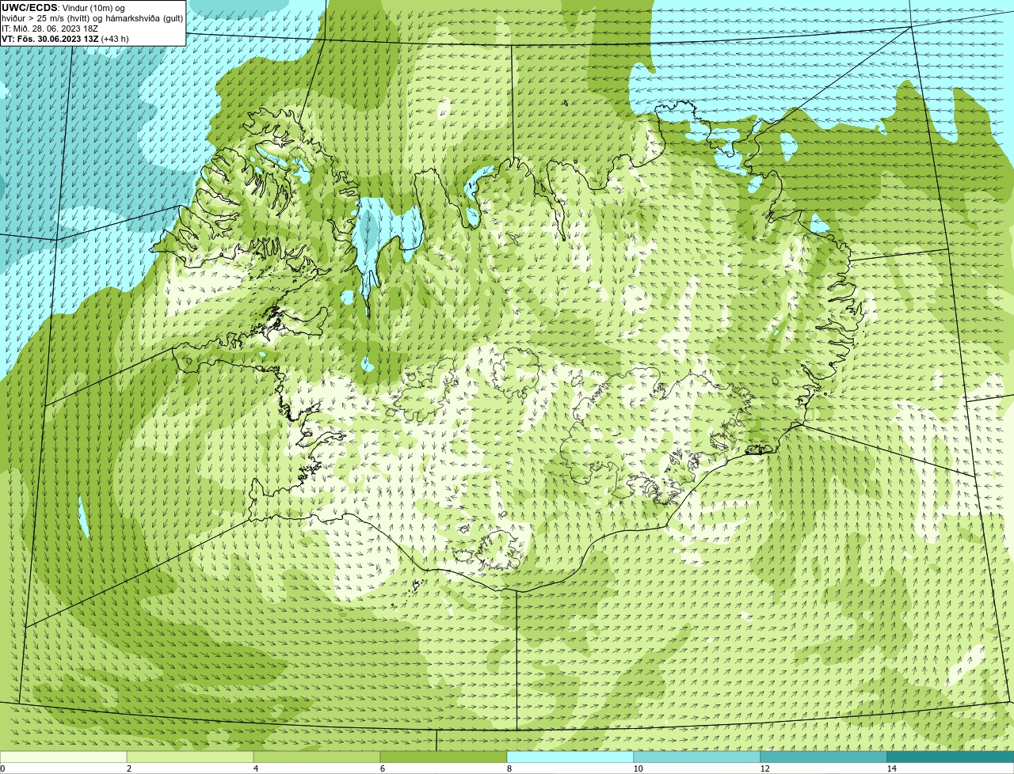
Task: Click the 4–6 m/s green legend swatch
Action: (317, 757)
